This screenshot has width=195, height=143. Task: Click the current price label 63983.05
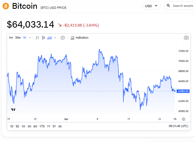click(x=183, y=91)
